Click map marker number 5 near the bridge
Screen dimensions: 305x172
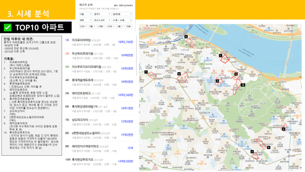click(x=186, y=37)
